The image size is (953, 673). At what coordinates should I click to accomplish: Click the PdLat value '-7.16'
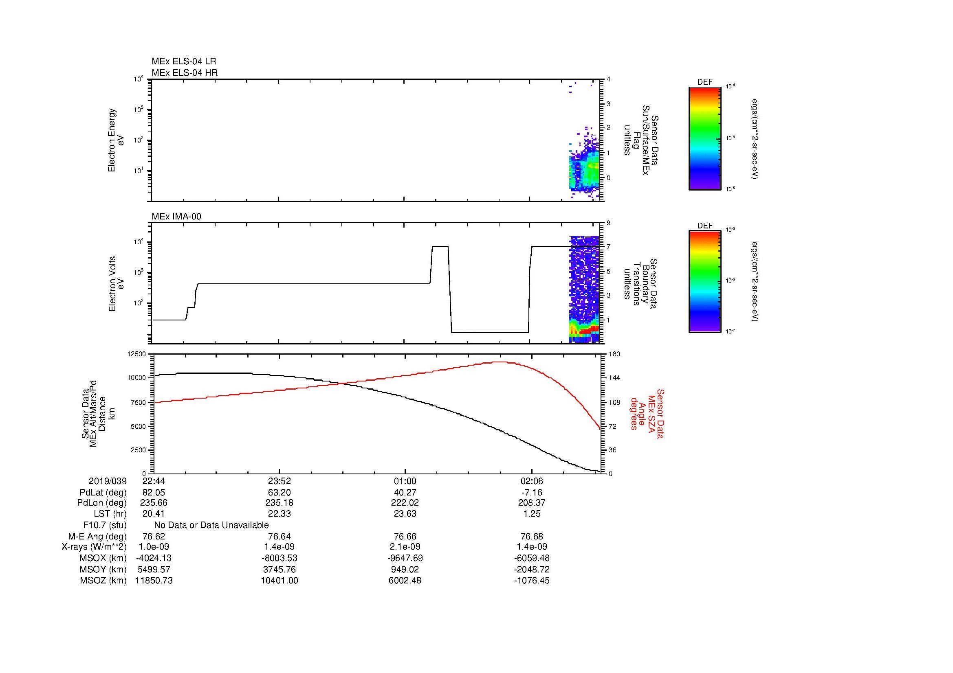[532, 493]
